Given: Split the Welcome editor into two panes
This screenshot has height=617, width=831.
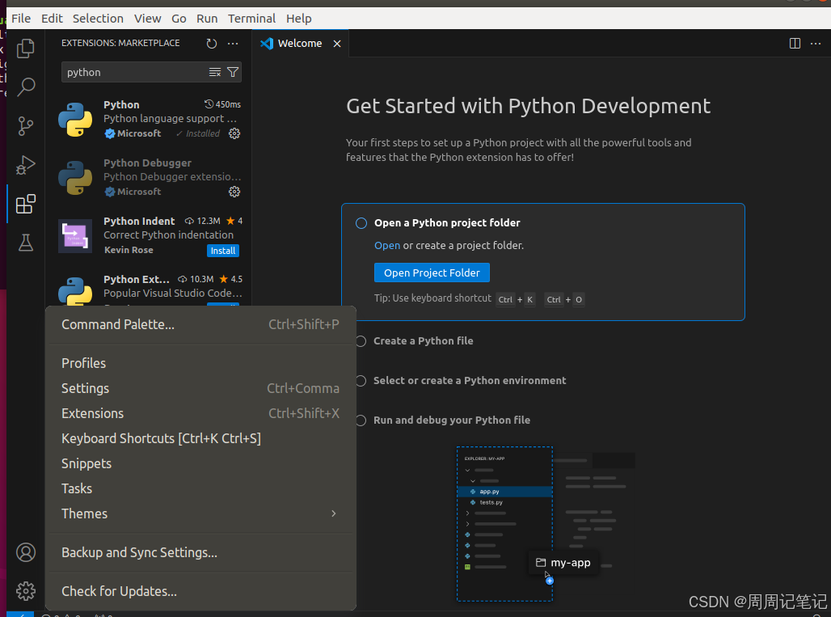Looking at the screenshot, I should pyautogui.click(x=795, y=43).
